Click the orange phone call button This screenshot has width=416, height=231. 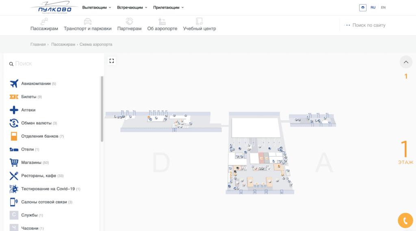click(405, 220)
